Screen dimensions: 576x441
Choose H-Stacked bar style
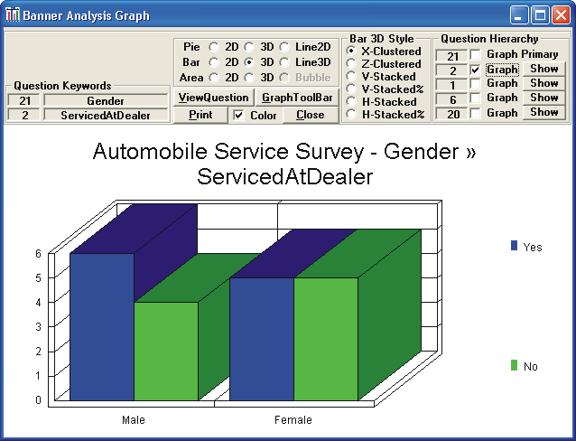[x=351, y=101]
